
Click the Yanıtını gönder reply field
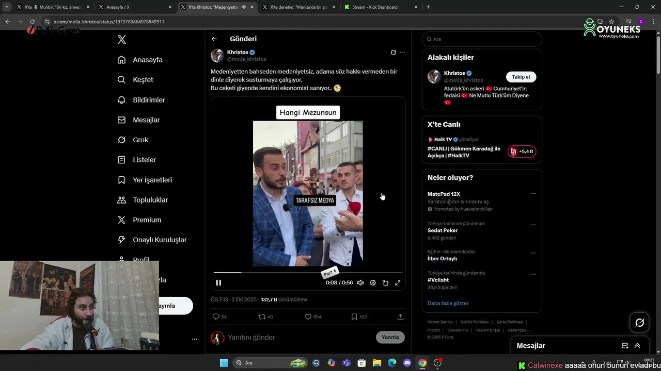click(x=300, y=338)
